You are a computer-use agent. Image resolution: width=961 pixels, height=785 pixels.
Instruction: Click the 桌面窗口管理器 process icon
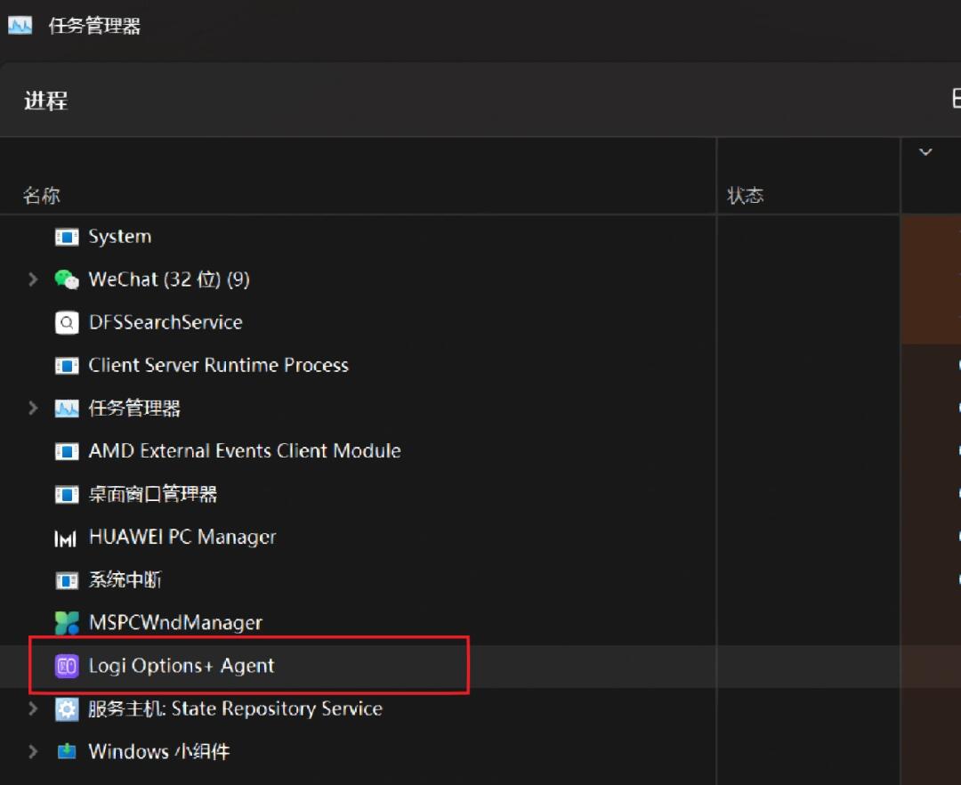[x=67, y=494]
